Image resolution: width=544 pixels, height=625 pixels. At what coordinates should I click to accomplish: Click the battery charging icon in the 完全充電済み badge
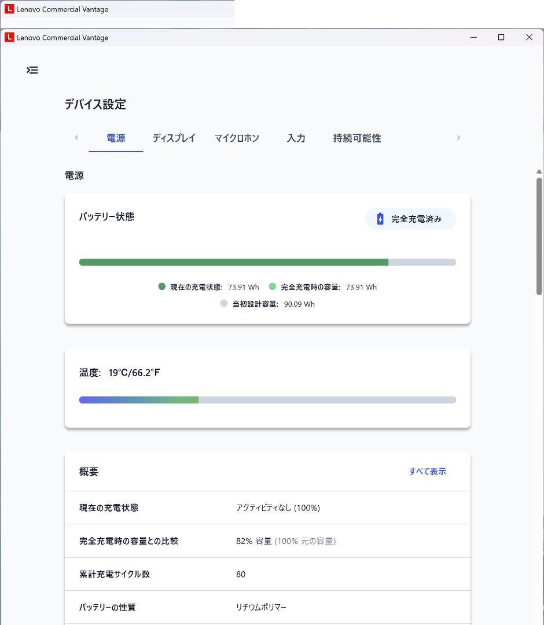[380, 219]
